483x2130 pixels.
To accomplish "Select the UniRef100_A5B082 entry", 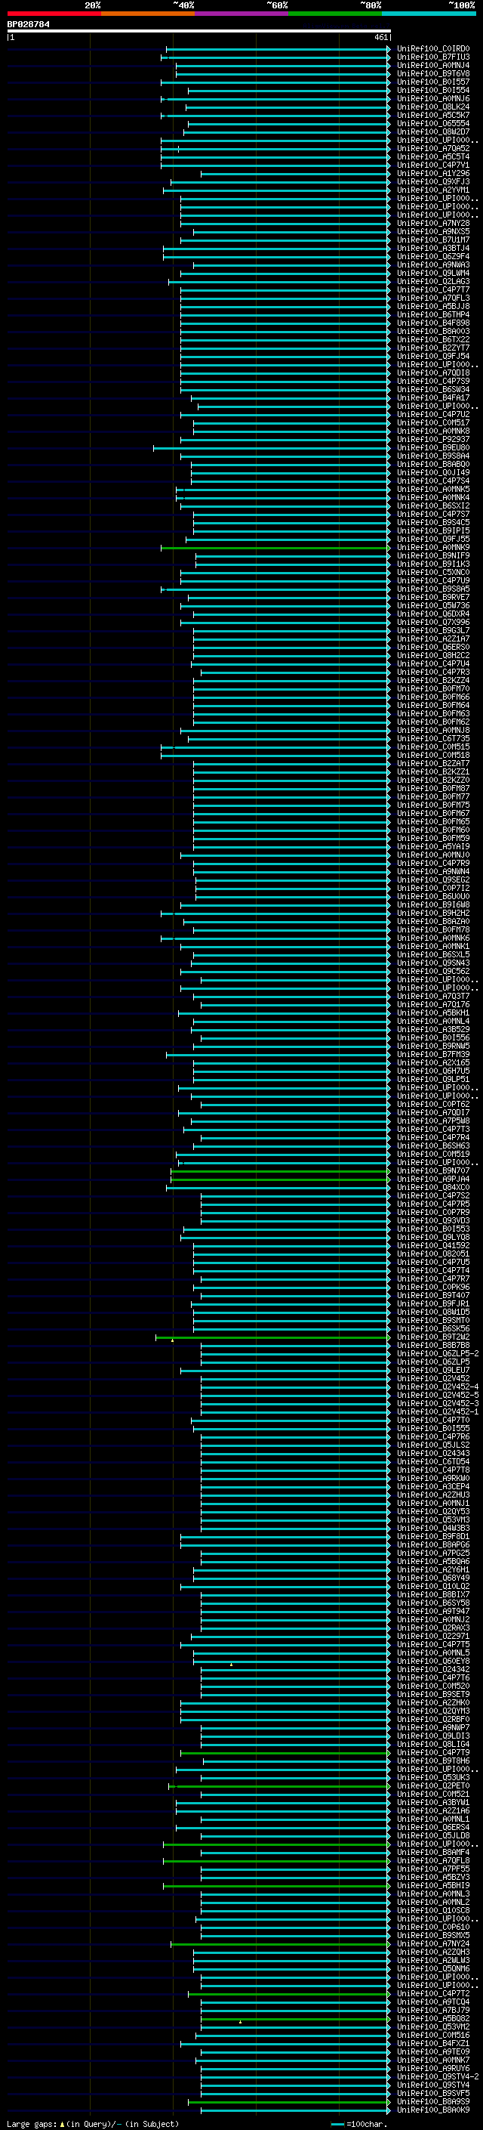I will pos(433,2018).
